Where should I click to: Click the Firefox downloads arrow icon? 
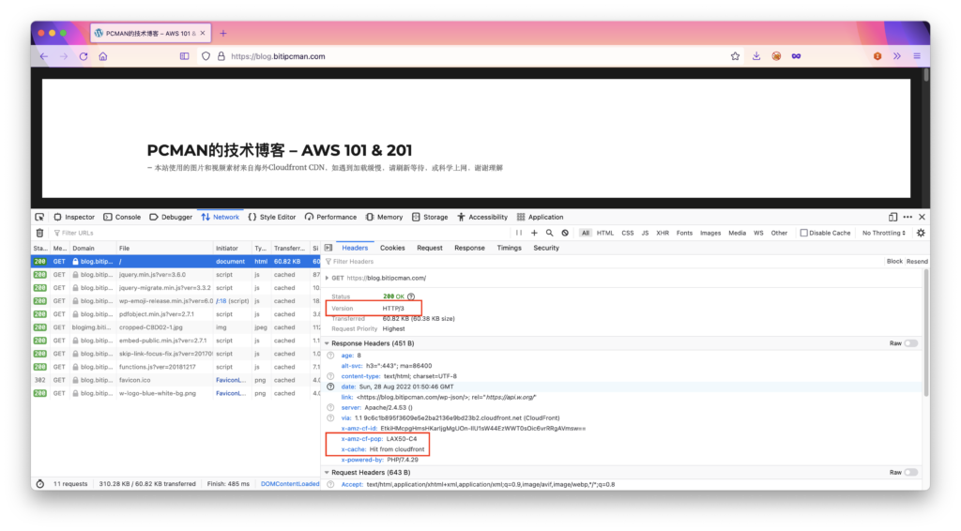756,56
